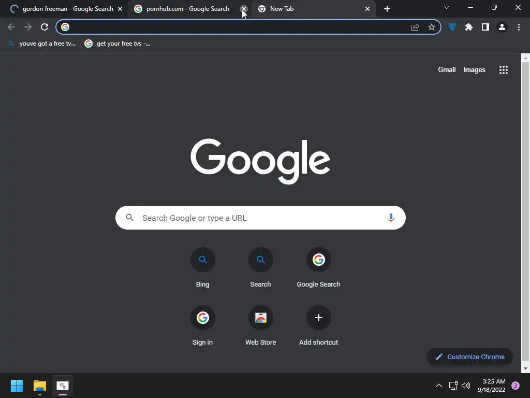Open the Bitwarden shield extension
Screen dimensions: 530x398
[452, 27]
